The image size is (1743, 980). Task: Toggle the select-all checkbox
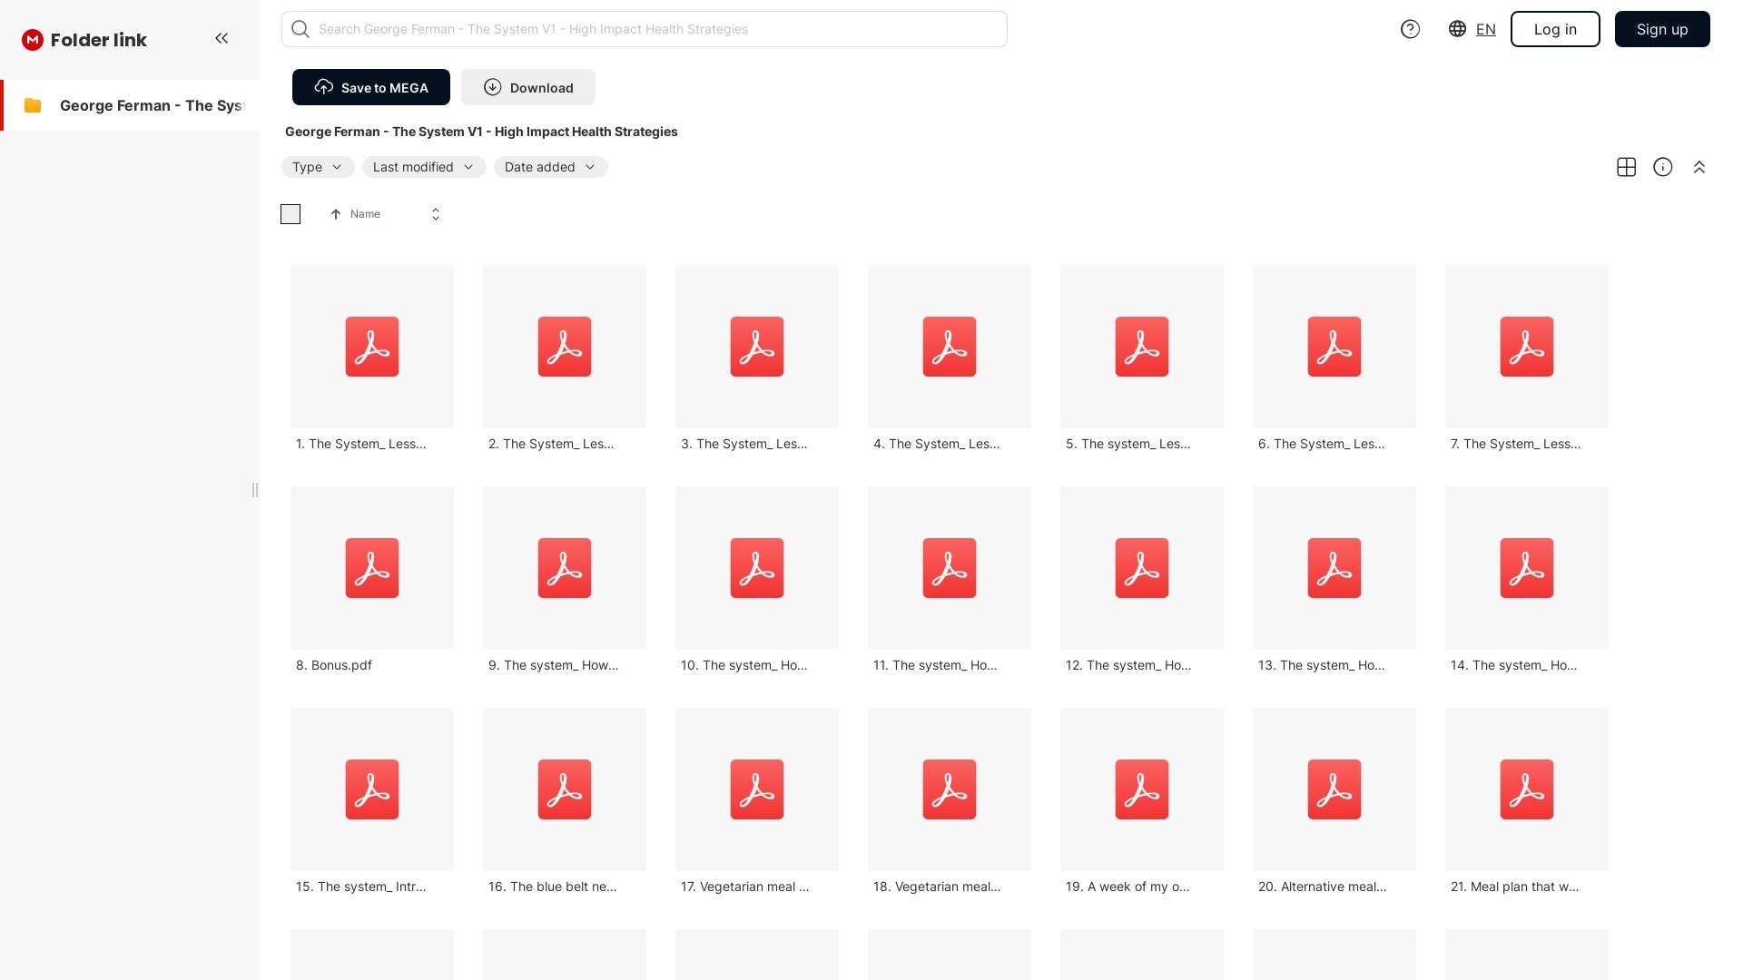(290, 214)
